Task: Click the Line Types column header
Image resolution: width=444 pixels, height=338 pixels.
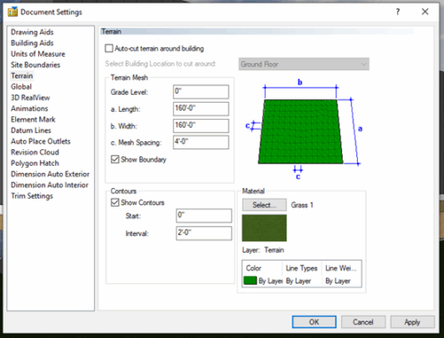Action: pyautogui.click(x=302, y=268)
